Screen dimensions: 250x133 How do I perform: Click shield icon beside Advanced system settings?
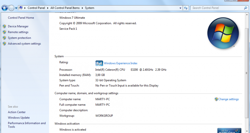tap(4, 44)
